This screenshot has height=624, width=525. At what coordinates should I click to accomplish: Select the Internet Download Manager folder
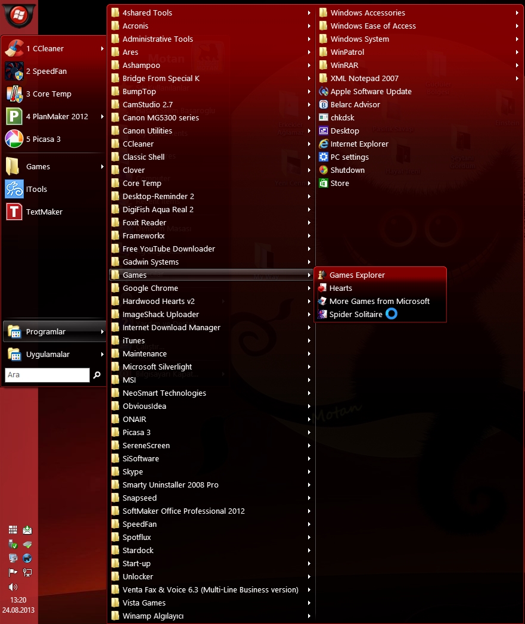pos(212,328)
